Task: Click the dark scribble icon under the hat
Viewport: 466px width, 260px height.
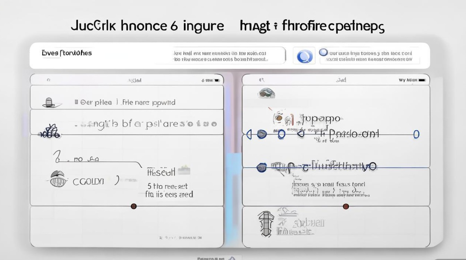Action: point(50,132)
